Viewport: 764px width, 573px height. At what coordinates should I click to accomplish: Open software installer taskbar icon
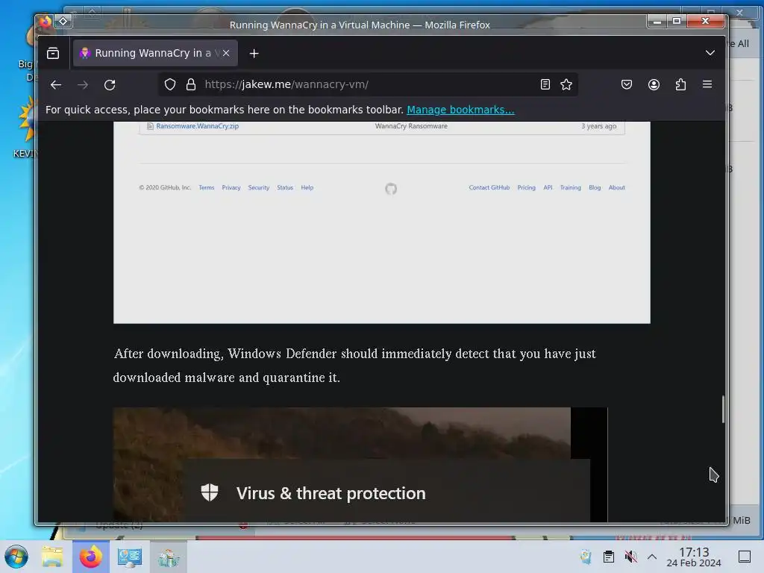(169, 557)
